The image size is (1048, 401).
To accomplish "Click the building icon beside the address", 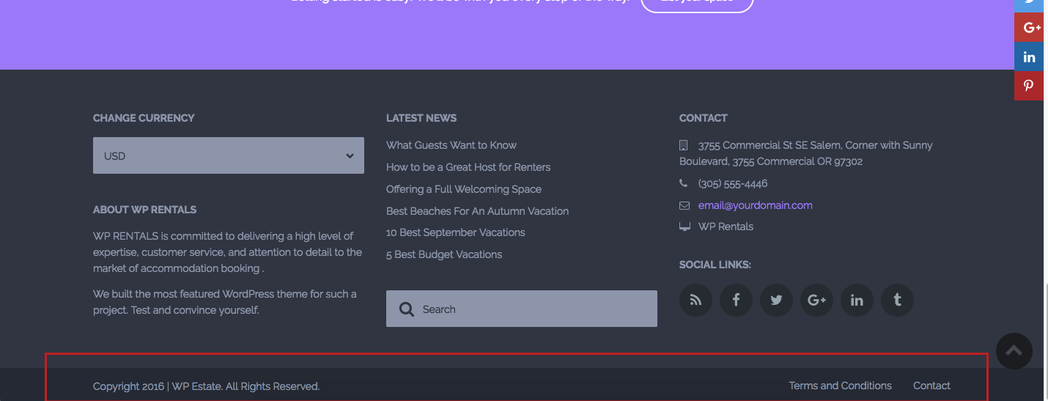I will (x=684, y=145).
